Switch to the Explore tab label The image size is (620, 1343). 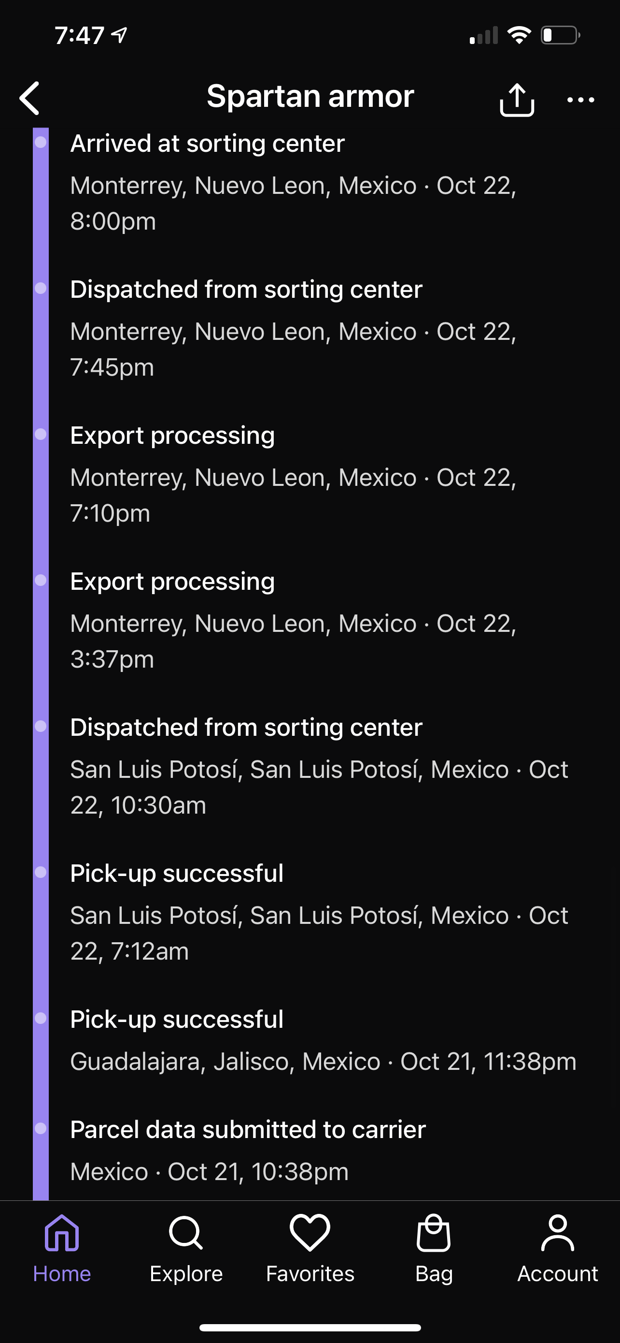186,1274
